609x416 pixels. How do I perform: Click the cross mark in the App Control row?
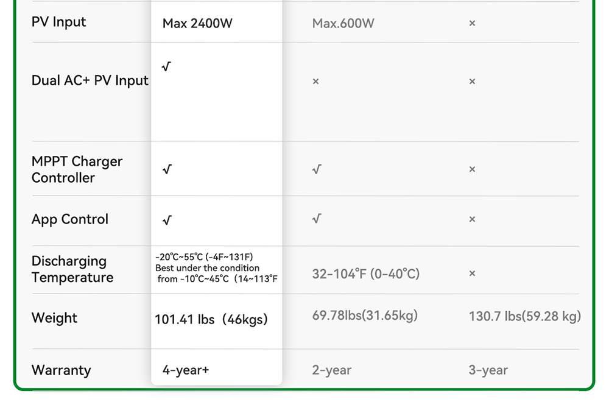[x=472, y=219]
